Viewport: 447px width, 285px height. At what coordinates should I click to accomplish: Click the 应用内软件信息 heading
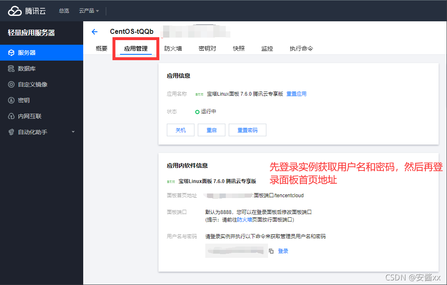click(x=187, y=165)
